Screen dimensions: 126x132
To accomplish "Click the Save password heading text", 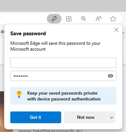I will [28, 34].
